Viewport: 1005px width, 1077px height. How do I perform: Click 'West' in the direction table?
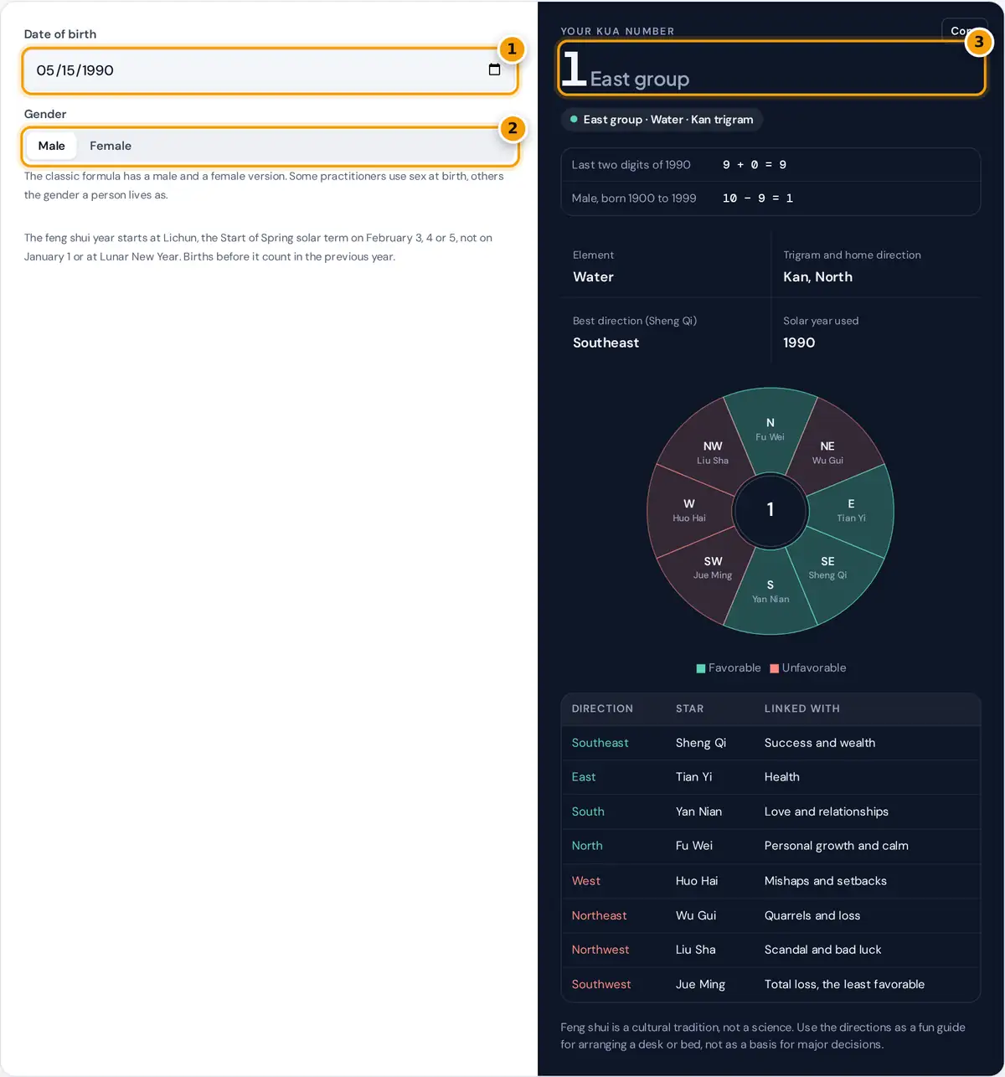[586, 881]
